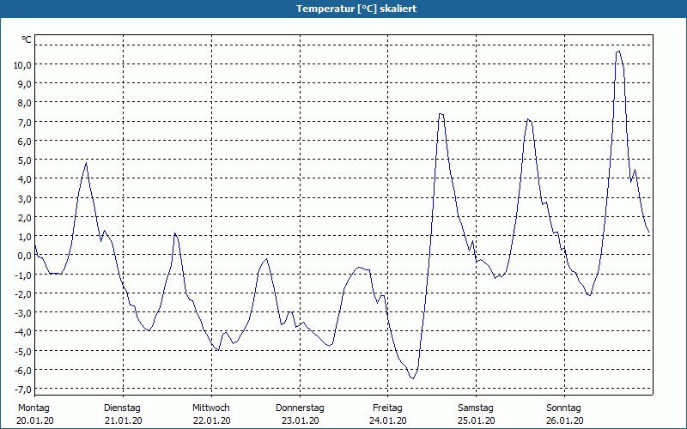Click the 22.01.20 date label
The width and height of the screenshot is (687, 429).
[x=211, y=420]
